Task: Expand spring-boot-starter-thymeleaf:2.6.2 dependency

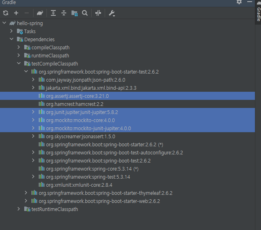Action: [x=26, y=193]
